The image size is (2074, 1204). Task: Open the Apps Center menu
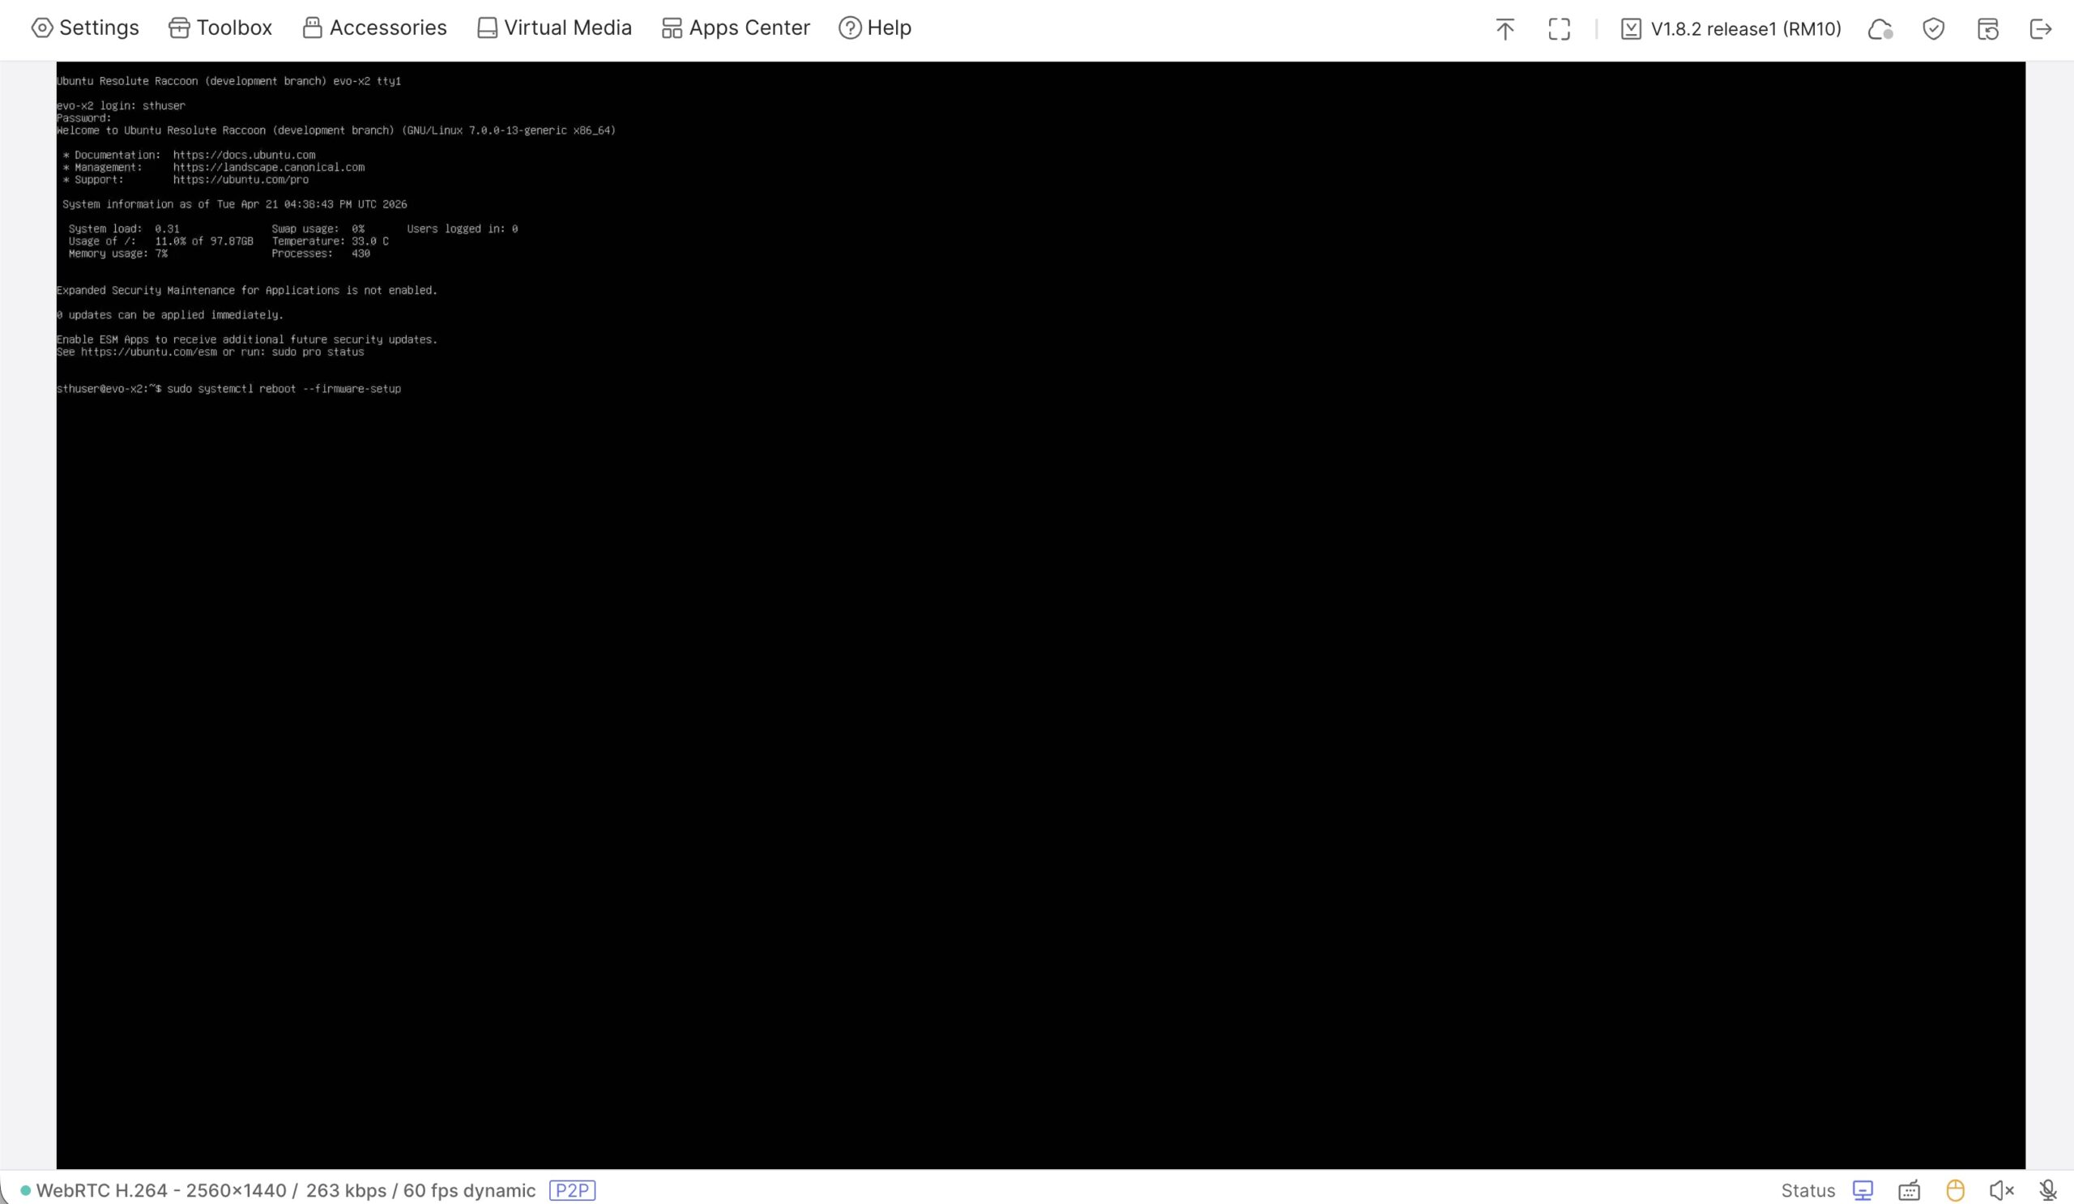point(736,28)
